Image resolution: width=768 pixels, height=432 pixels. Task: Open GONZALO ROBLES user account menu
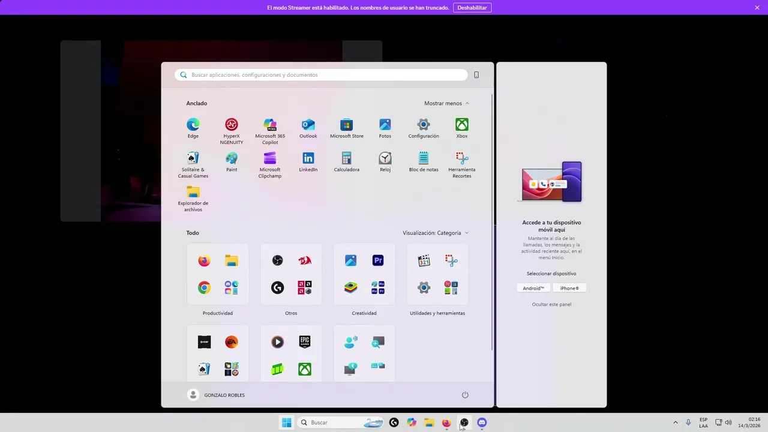[217, 395]
